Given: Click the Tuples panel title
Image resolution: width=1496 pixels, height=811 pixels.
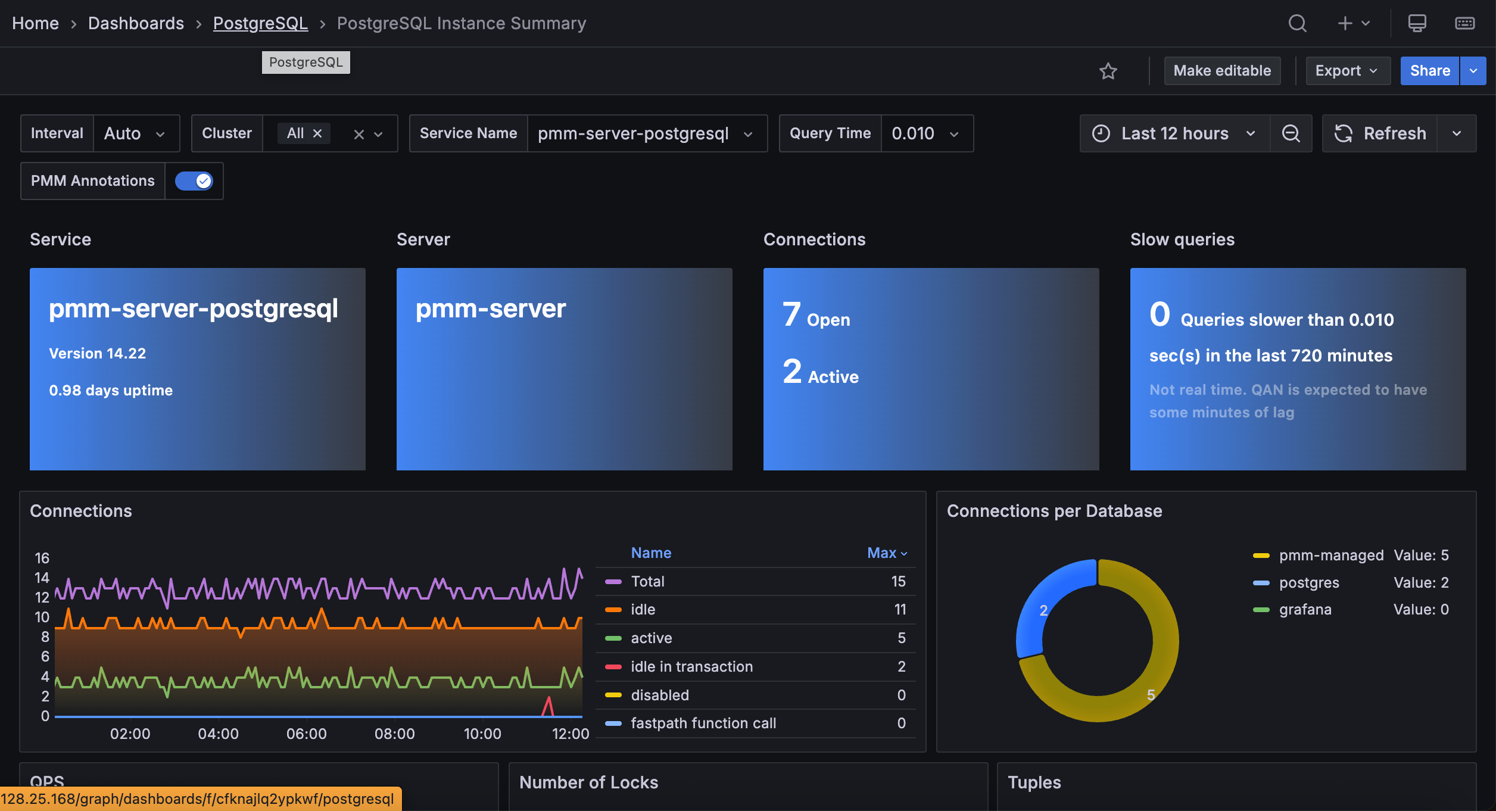Looking at the screenshot, I should (1034, 782).
